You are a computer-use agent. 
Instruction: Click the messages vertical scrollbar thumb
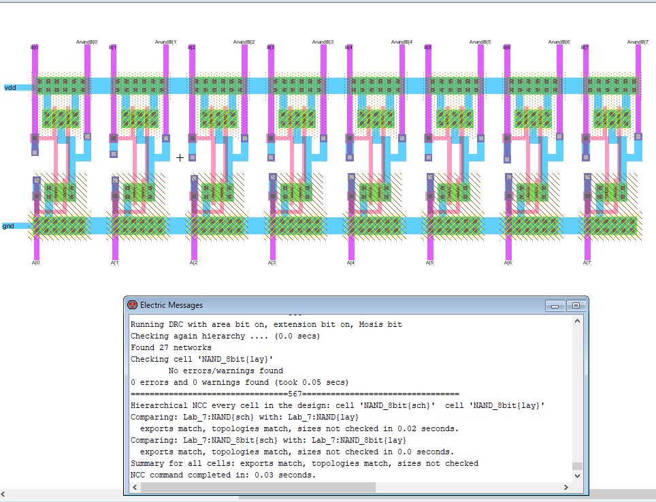coord(577,466)
